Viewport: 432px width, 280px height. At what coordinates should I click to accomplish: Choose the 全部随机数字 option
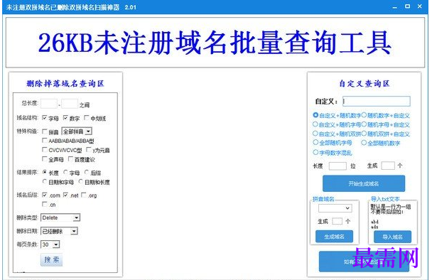click(x=364, y=142)
